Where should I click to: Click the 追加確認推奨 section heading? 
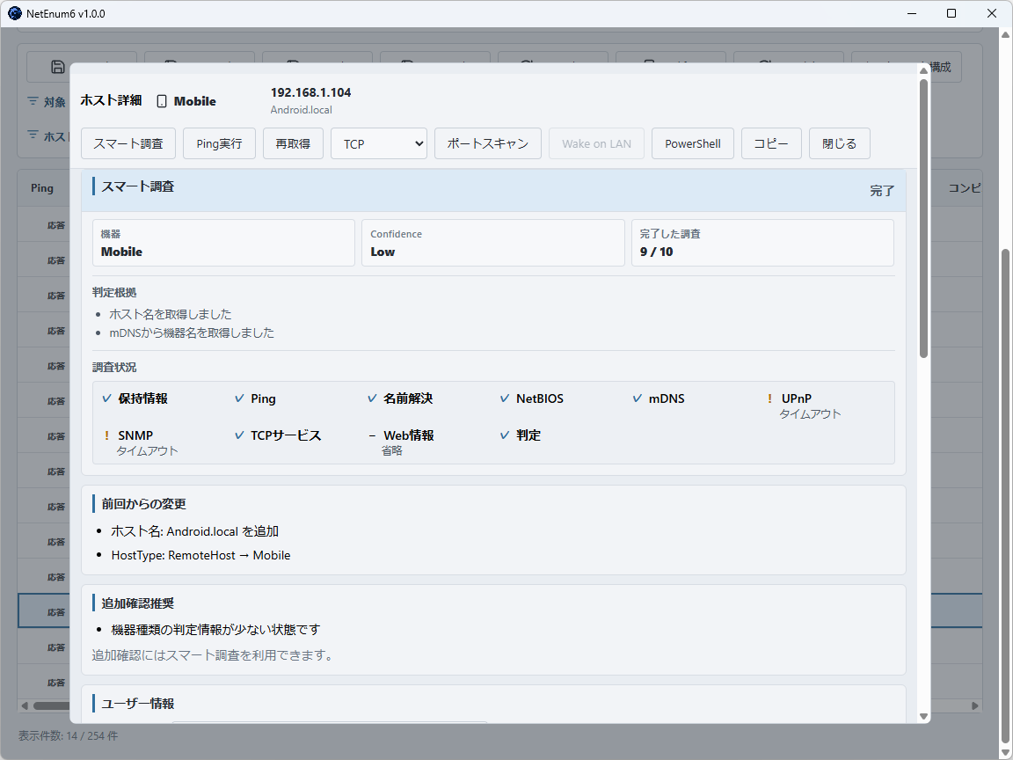point(137,603)
